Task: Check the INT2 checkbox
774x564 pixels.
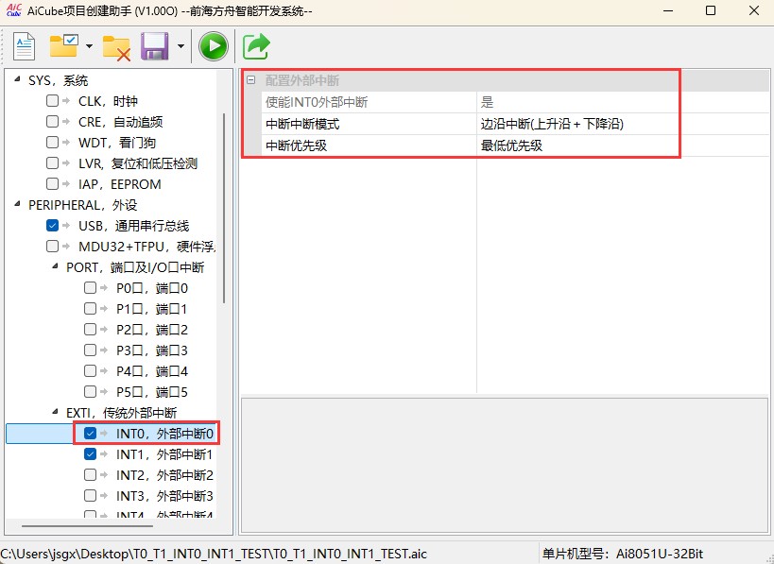Action: (x=90, y=474)
